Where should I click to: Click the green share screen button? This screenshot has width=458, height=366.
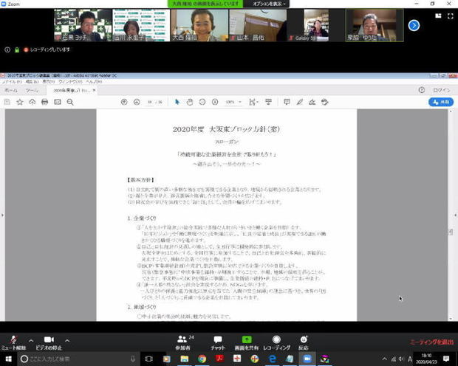point(247,342)
